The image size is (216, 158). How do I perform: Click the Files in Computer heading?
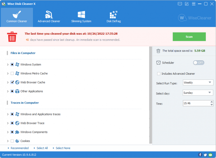click(23, 53)
